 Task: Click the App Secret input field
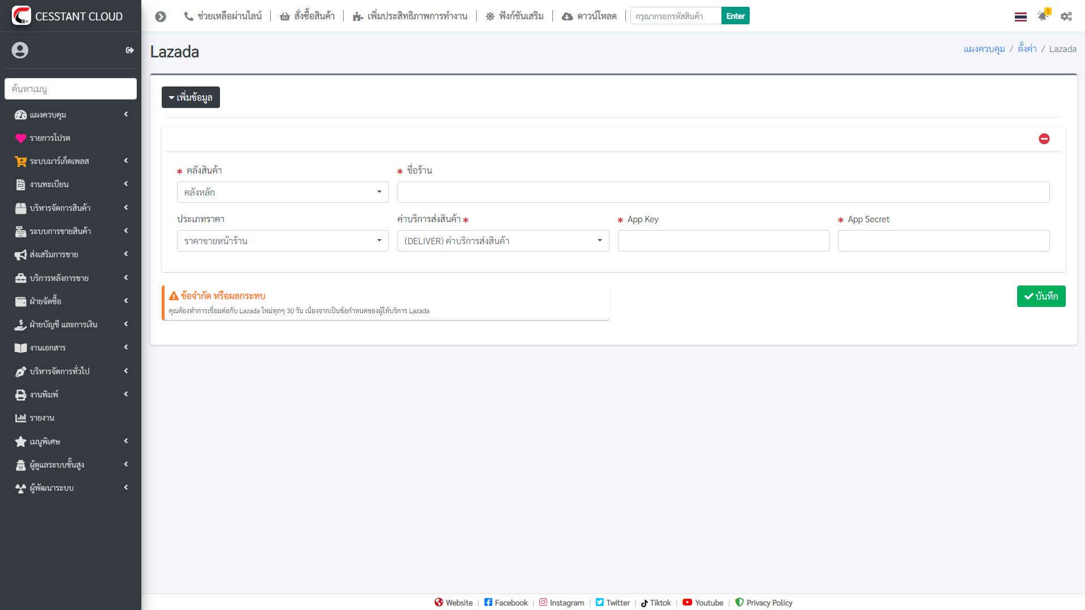click(x=944, y=241)
